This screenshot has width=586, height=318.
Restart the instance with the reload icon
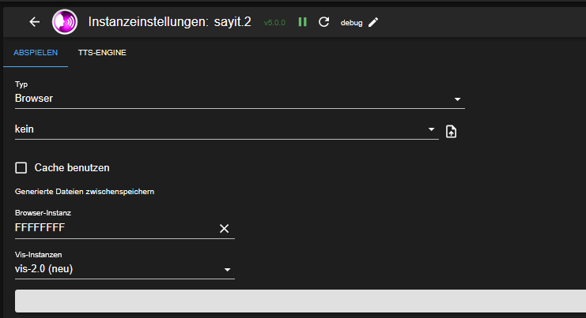(323, 22)
